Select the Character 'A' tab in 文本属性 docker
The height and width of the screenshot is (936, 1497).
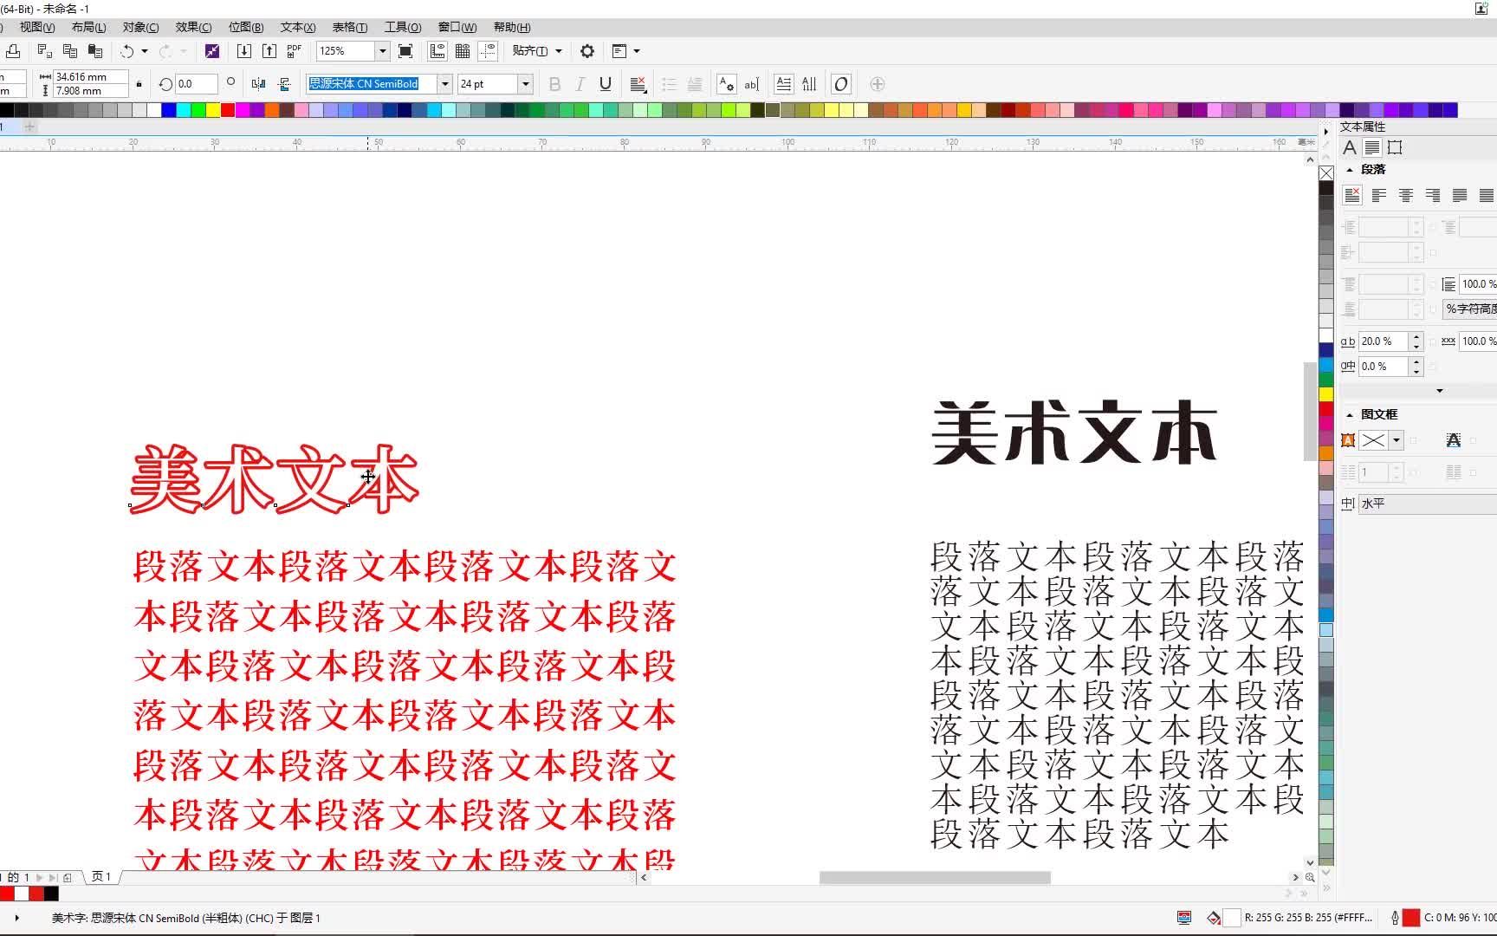pyautogui.click(x=1350, y=148)
